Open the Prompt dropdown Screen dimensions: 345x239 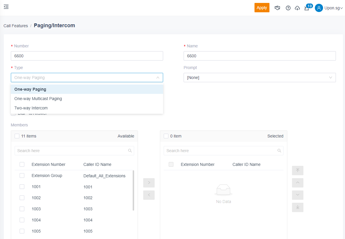click(x=259, y=78)
